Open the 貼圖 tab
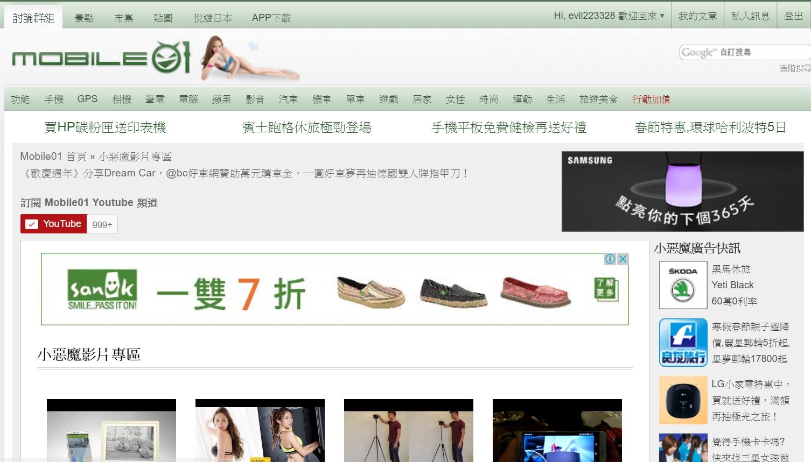The image size is (811, 462). [x=163, y=18]
